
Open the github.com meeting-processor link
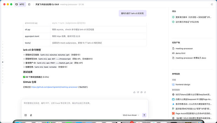tap(54, 87)
